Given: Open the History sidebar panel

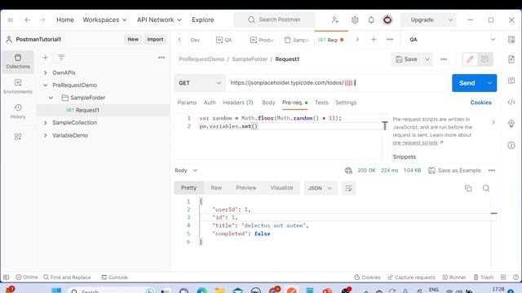Looking at the screenshot, I should (x=18, y=112).
